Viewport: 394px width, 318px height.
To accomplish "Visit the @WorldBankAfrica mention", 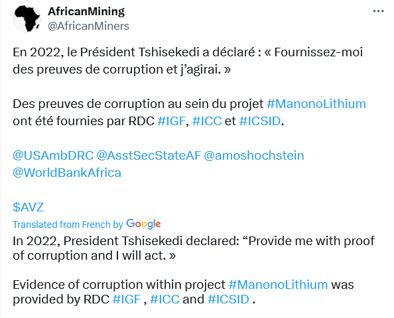I will click(x=67, y=173).
